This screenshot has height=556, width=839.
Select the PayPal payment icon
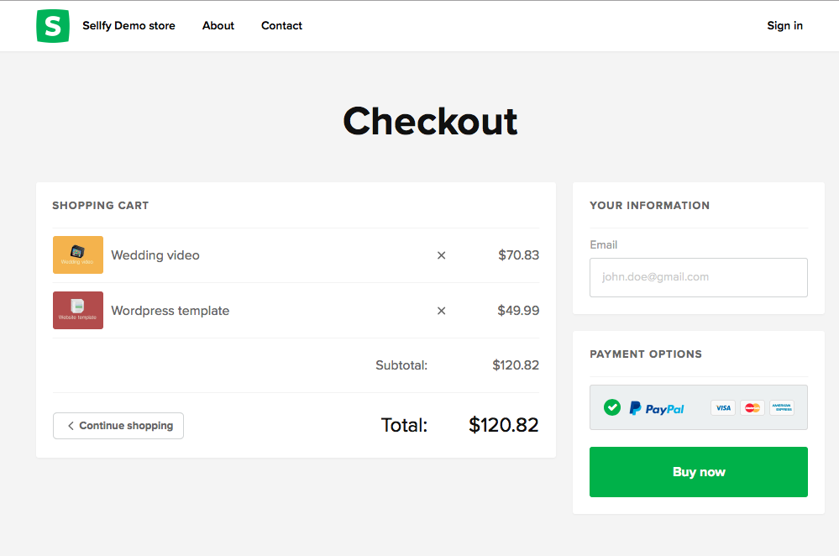click(x=658, y=407)
